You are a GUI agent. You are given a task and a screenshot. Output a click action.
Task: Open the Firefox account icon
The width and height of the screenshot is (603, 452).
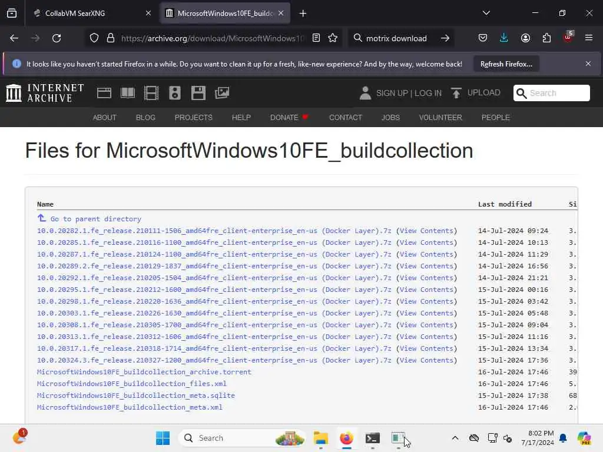click(525, 38)
